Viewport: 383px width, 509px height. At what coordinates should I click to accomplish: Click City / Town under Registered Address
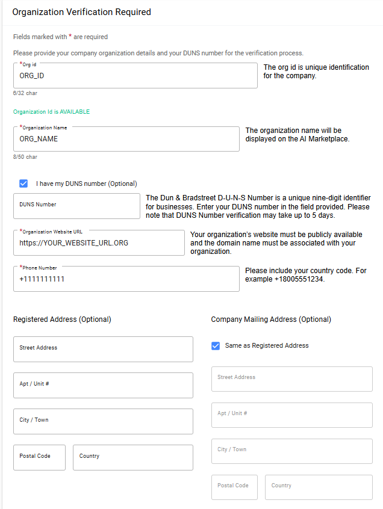(x=103, y=421)
